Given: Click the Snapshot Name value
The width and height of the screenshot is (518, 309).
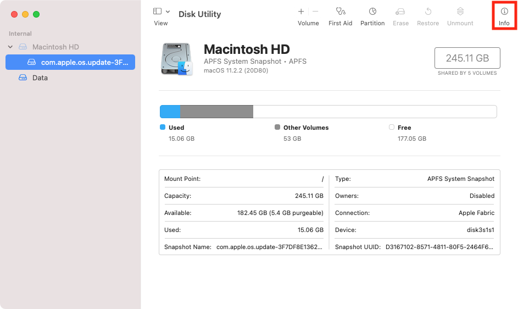Looking at the screenshot, I should point(269,247).
